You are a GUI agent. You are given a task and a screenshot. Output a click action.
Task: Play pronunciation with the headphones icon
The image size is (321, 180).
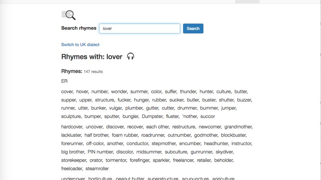pos(130,57)
